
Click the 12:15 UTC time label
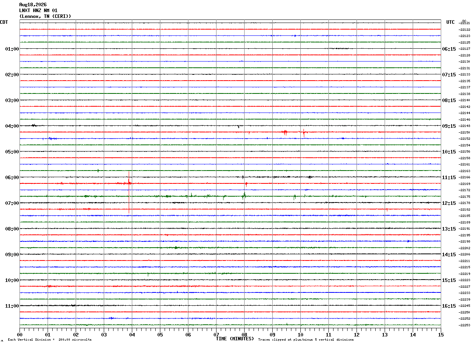(x=449, y=203)
